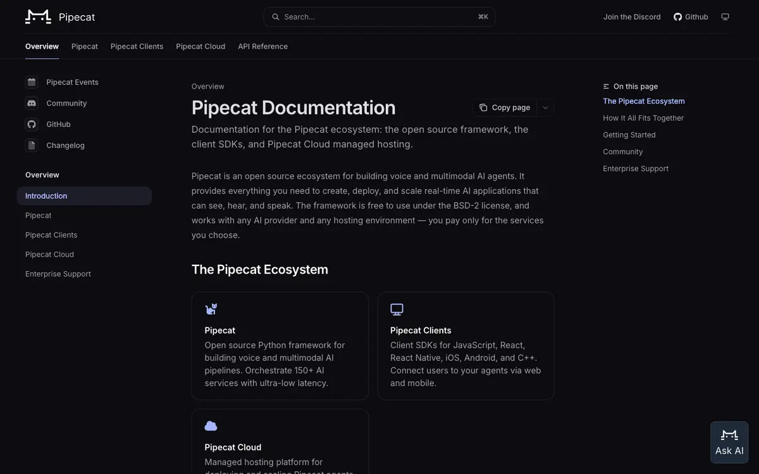The image size is (759, 474).
Task: Open the Changelog sidebar link
Action: click(65, 145)
